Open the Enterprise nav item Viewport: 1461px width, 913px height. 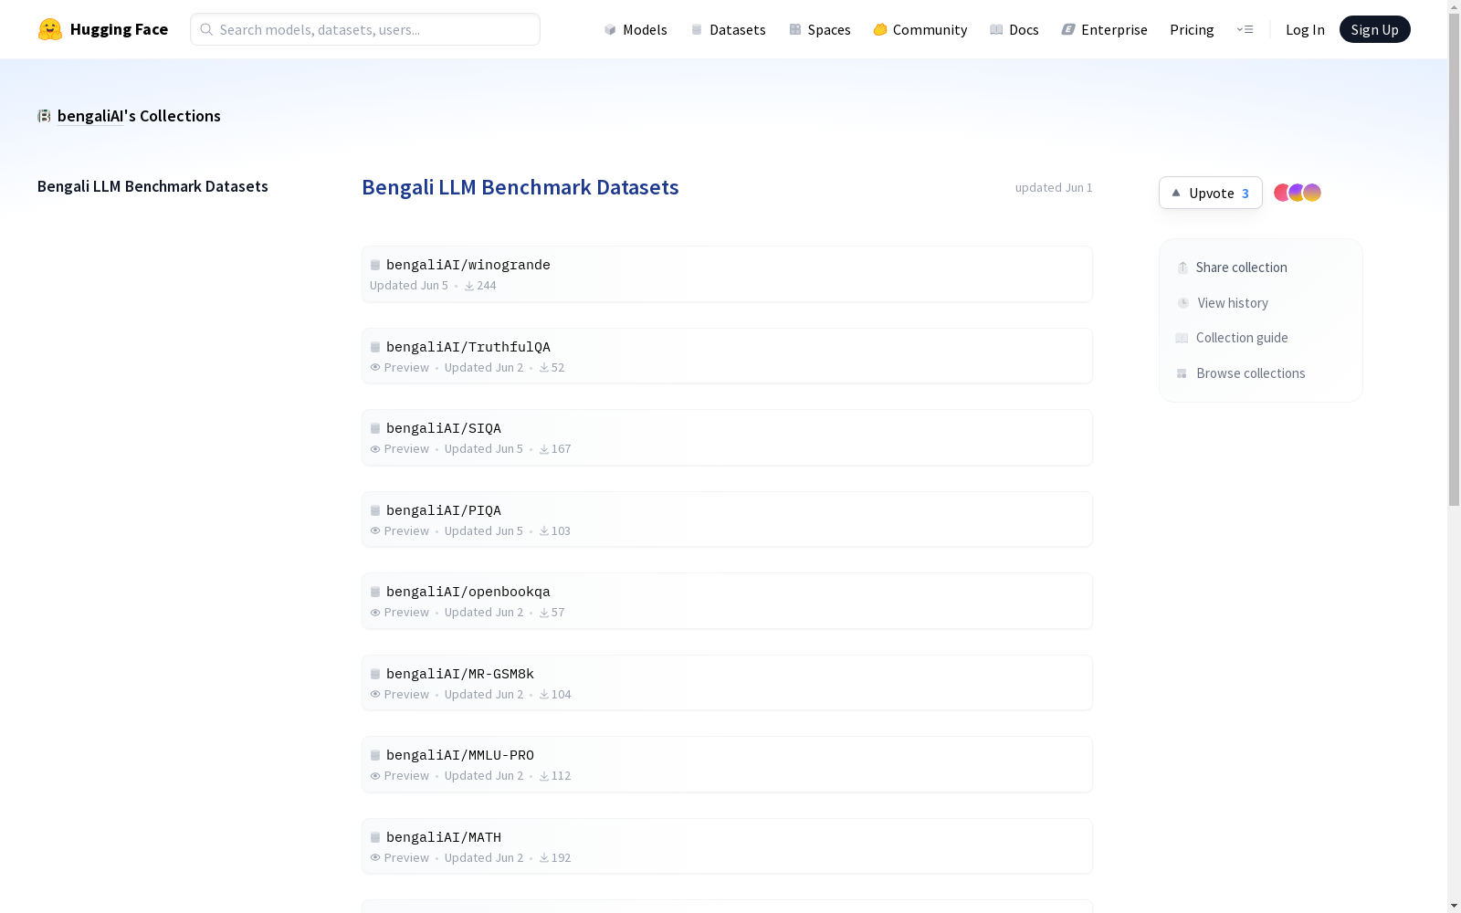[1105, 29]
